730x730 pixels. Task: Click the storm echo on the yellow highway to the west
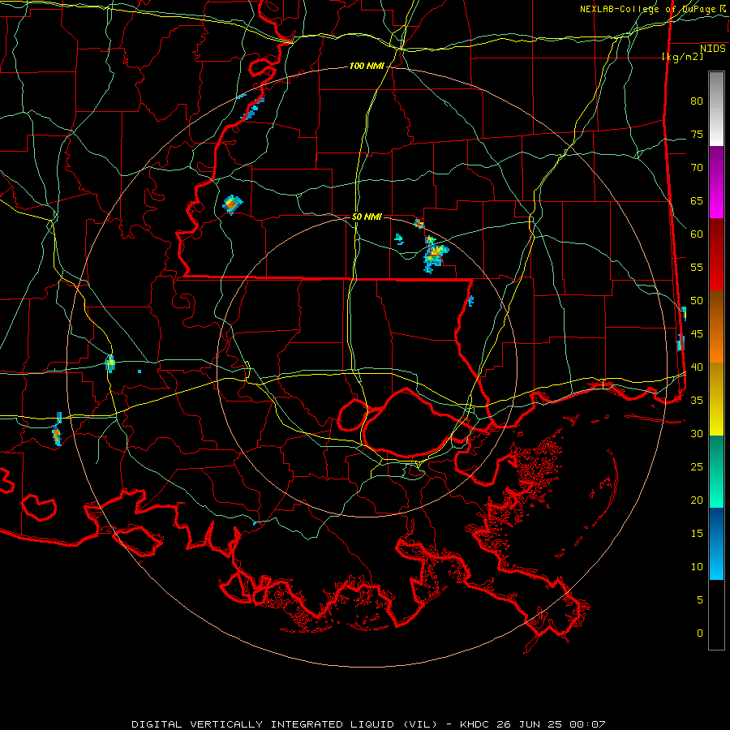pos(110,363)
